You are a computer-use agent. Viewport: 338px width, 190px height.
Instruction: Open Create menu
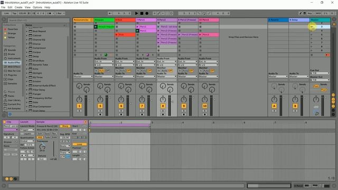(18, 7)
